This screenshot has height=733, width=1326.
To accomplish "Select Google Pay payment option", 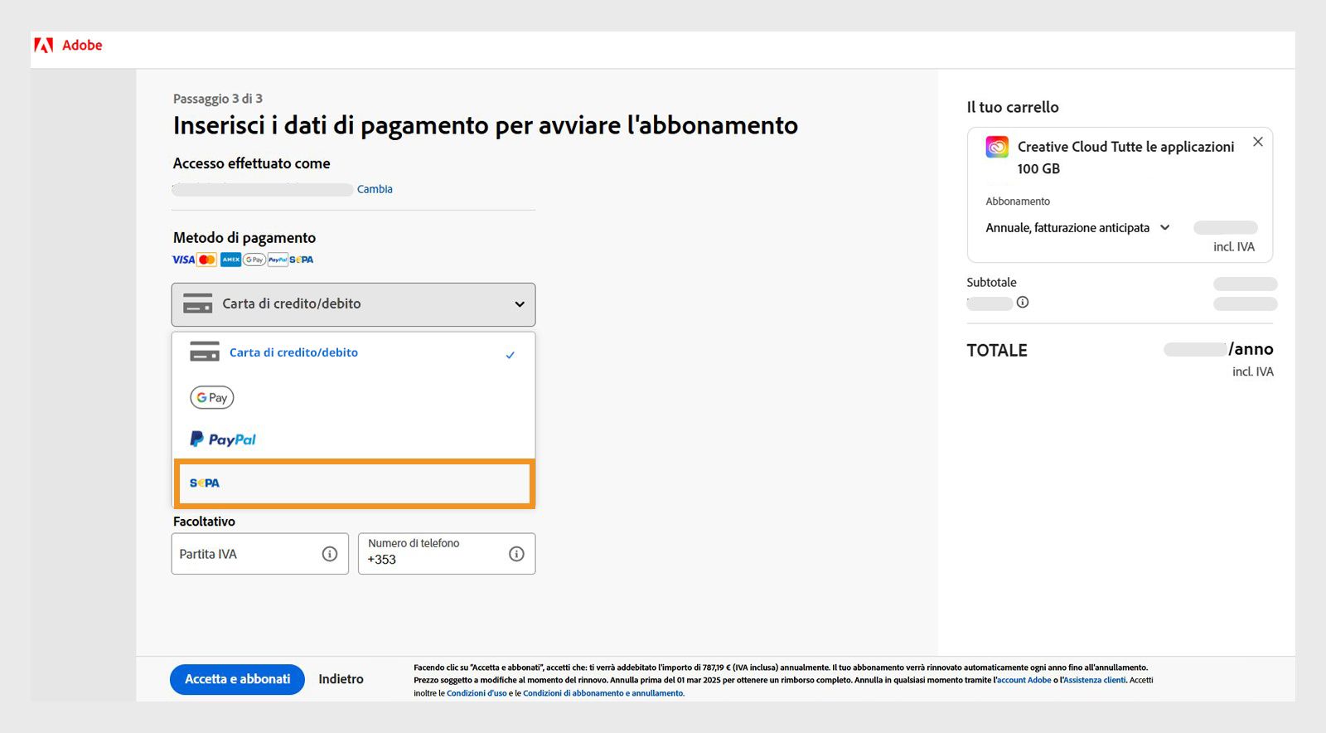I will coord(353,397).
